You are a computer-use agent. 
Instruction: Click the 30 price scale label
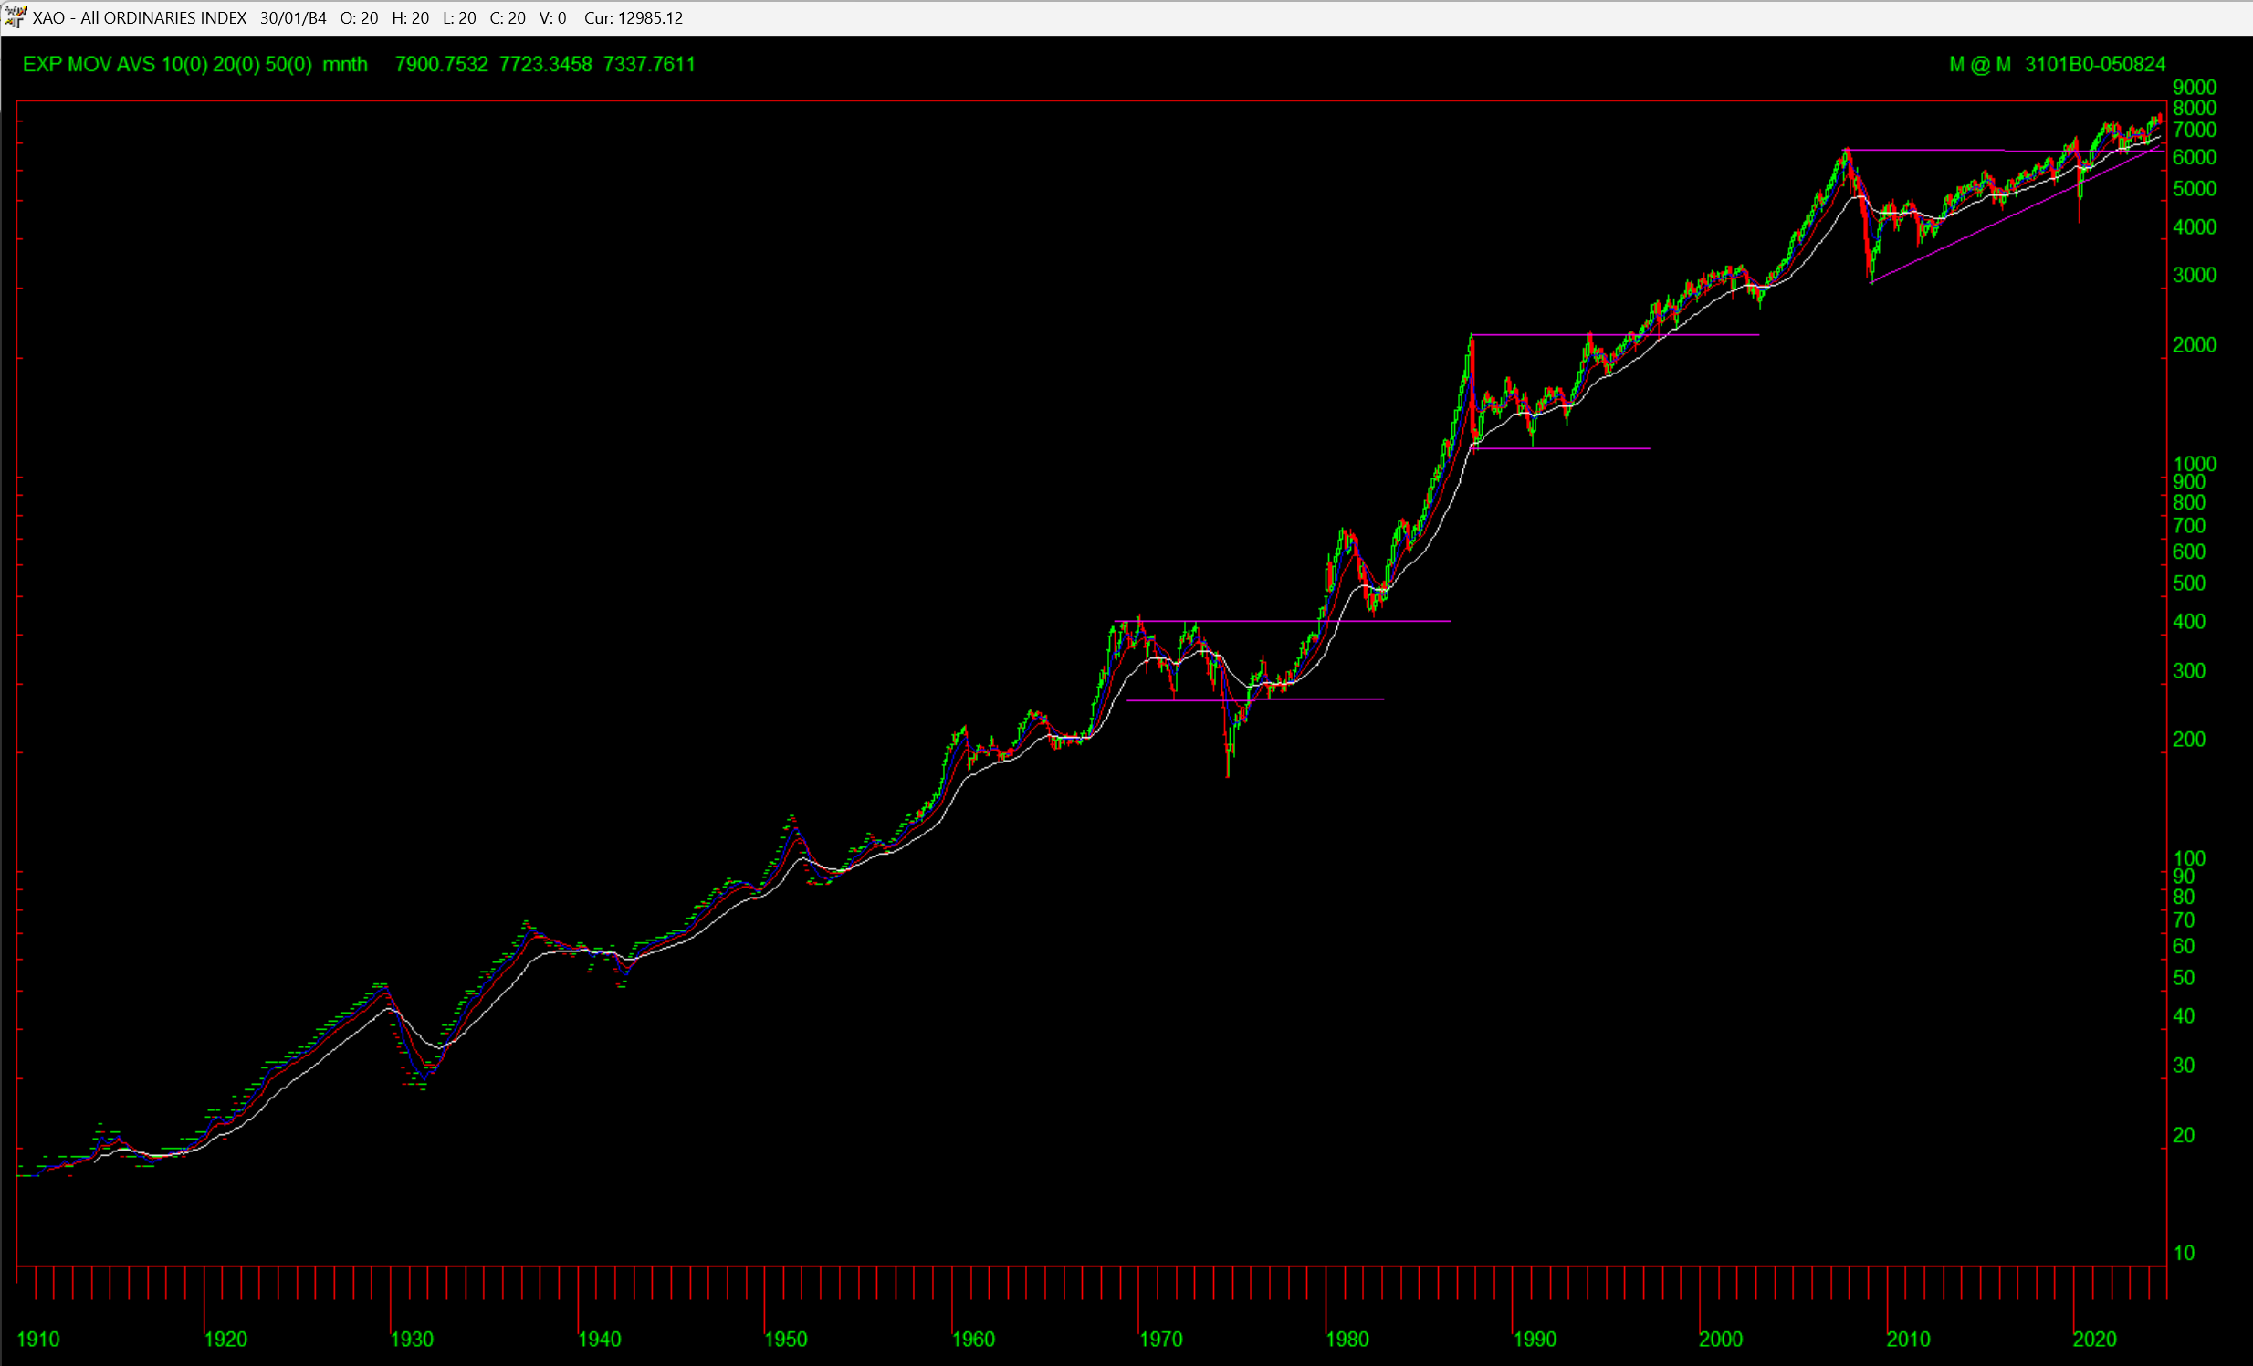pyautogui.click(x=2184, y=1067)
